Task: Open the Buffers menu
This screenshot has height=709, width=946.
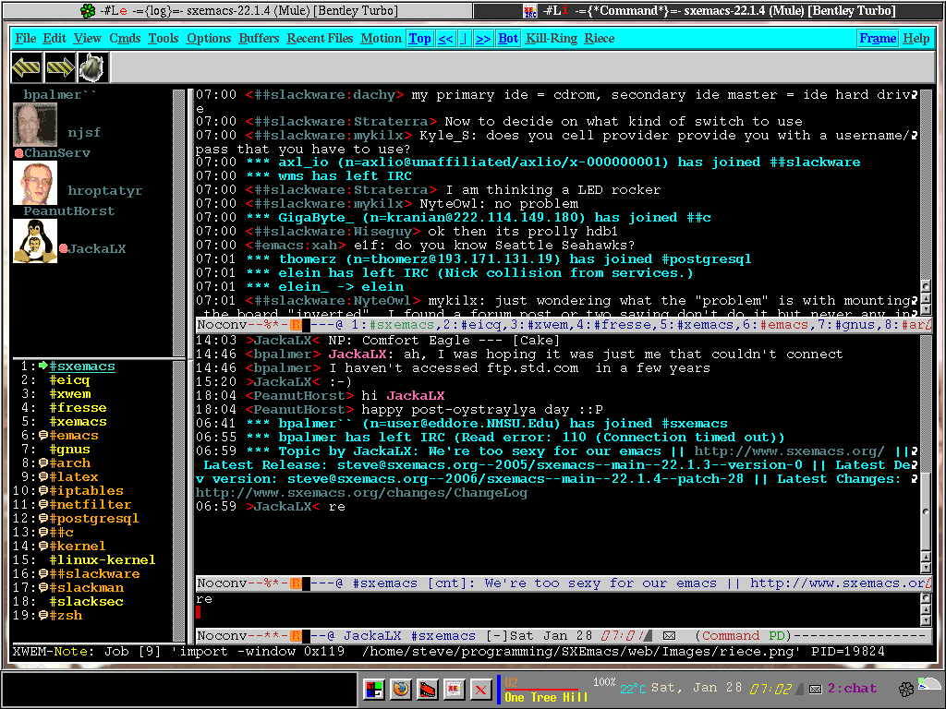Action: [259, 39]
